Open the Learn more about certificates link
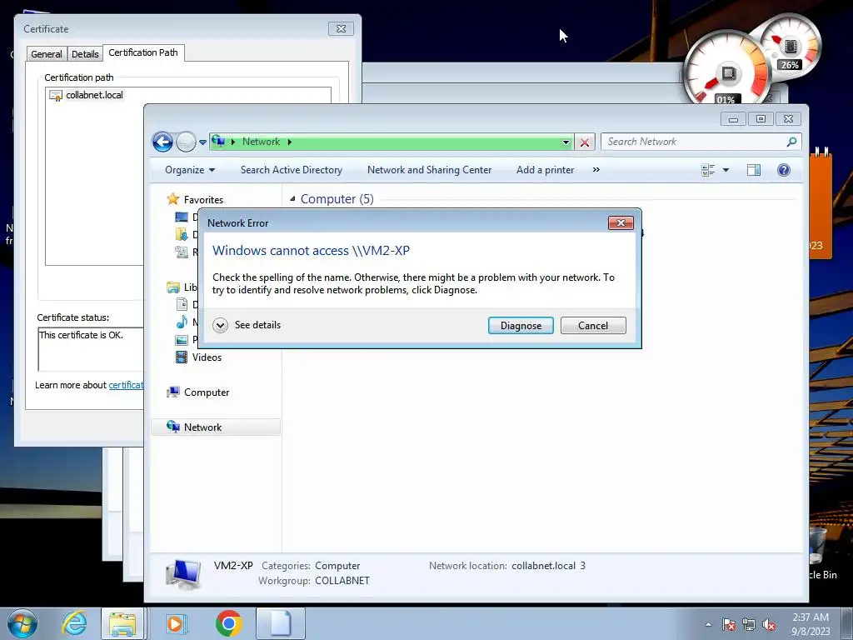The image size is (853, 640). pyautogui.click(x=126, y=385)
